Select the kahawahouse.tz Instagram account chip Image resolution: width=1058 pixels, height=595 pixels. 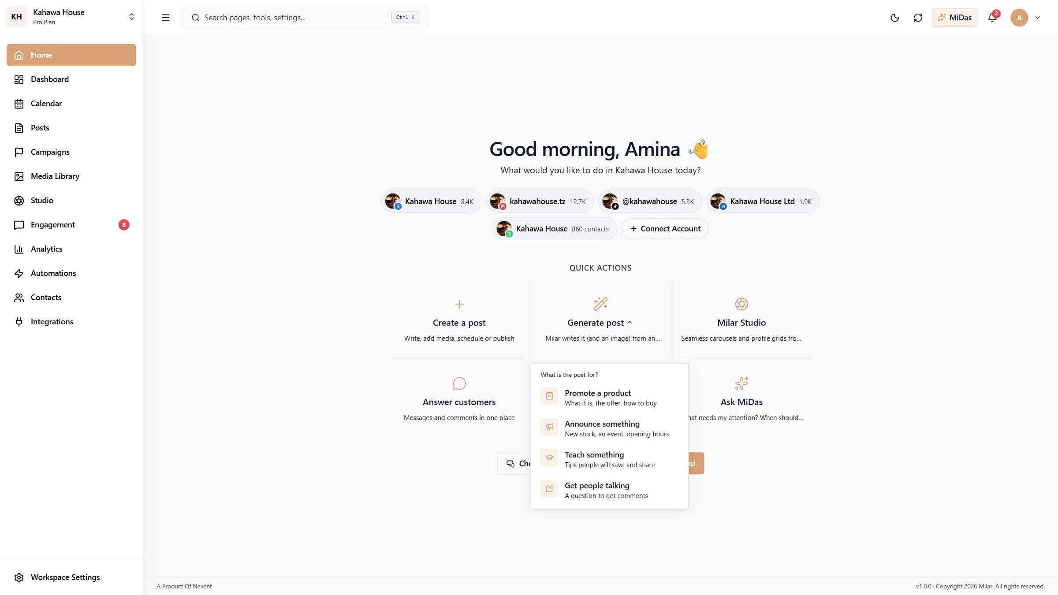(540, 201)
